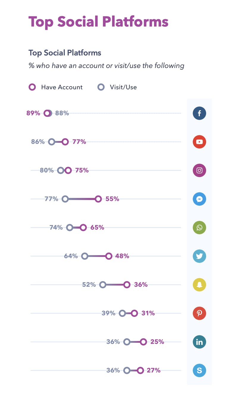Click the Twitter bird icon

[199, 256]
